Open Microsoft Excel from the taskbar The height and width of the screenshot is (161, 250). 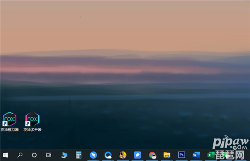(x=211, y=155)
